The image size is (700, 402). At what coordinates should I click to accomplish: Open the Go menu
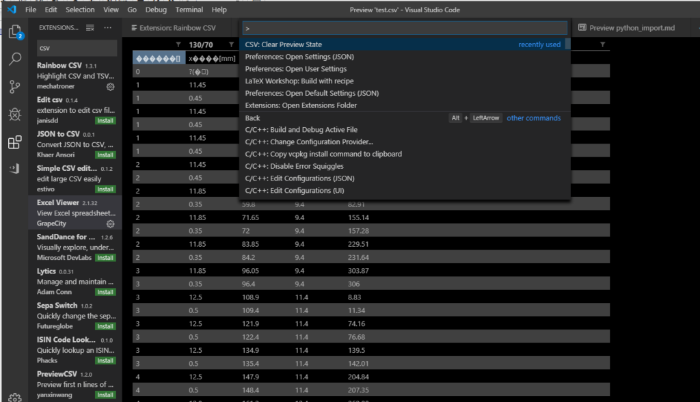(x=132, y=10)
